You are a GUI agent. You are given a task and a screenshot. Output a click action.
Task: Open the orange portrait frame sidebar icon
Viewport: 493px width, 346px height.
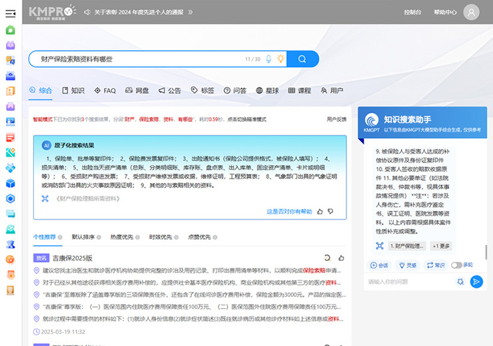(x=11, y=290)
